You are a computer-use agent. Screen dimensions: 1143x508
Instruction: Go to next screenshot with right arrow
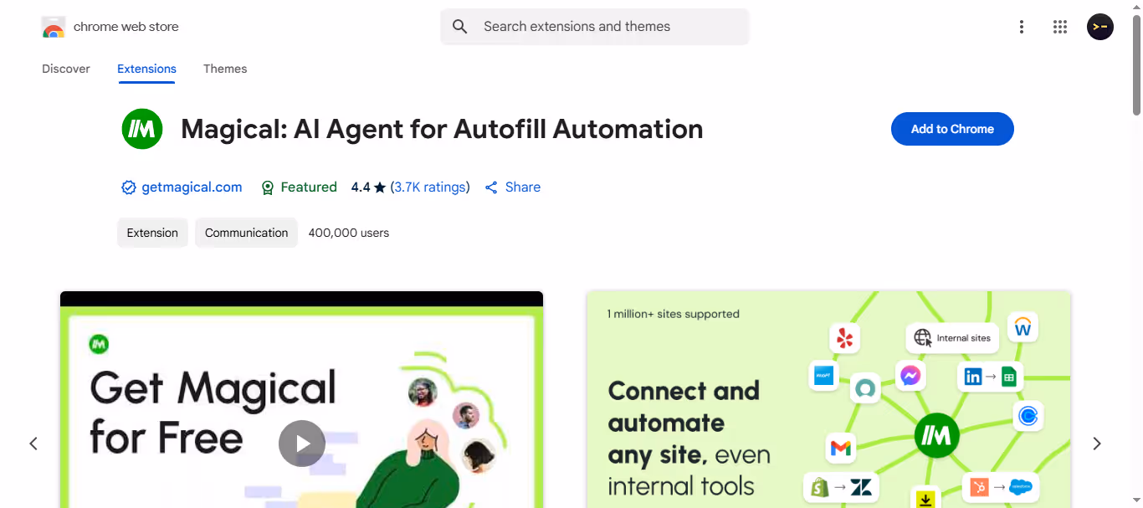click(1097, 444)
